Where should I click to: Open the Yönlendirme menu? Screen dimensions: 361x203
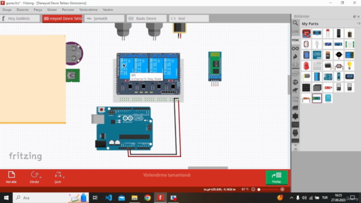[x=89, y=10]
